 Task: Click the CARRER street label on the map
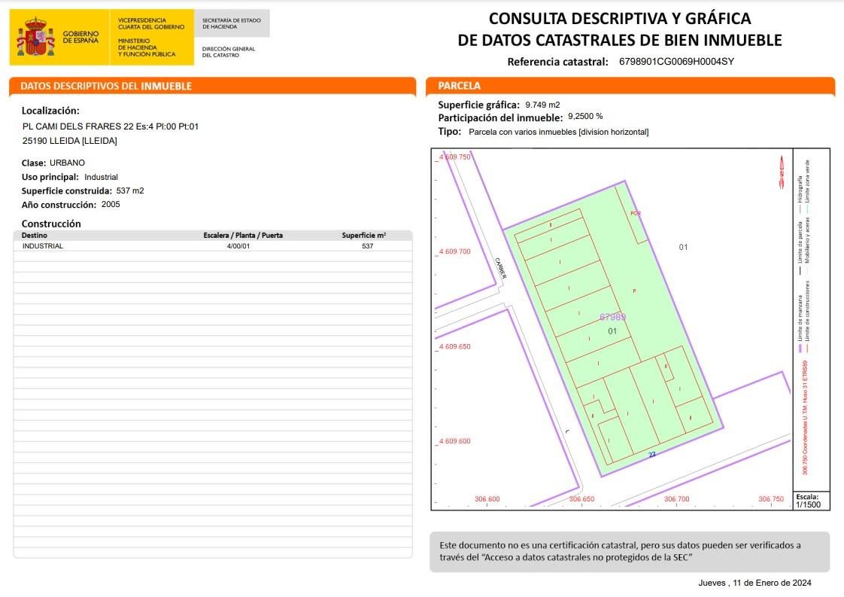click(x=501, y=267)
